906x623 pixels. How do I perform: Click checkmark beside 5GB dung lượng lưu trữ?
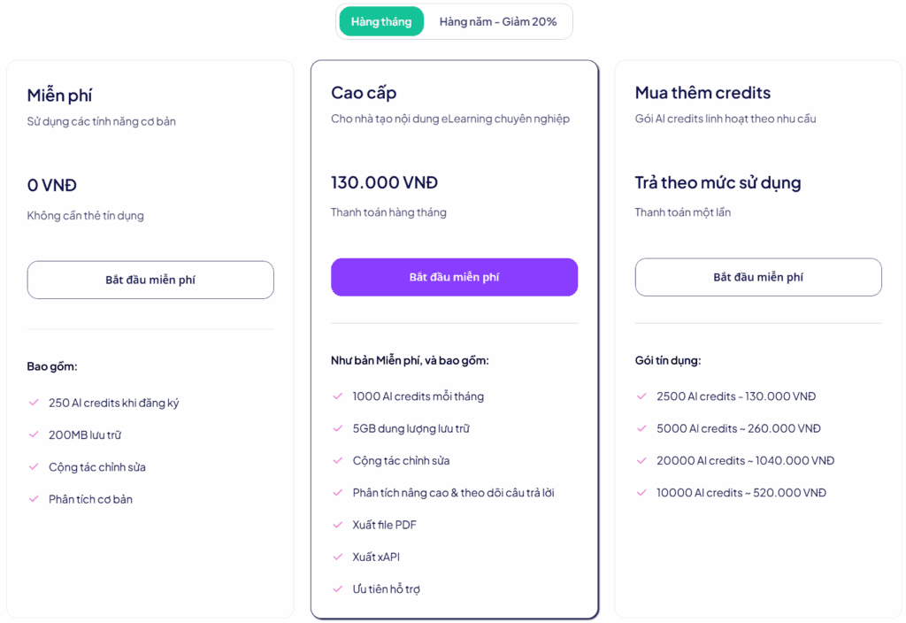[337, 428]
